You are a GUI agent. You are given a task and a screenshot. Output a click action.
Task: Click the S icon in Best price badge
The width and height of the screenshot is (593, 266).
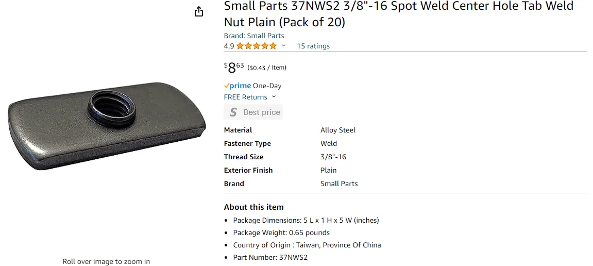point(233,112)
